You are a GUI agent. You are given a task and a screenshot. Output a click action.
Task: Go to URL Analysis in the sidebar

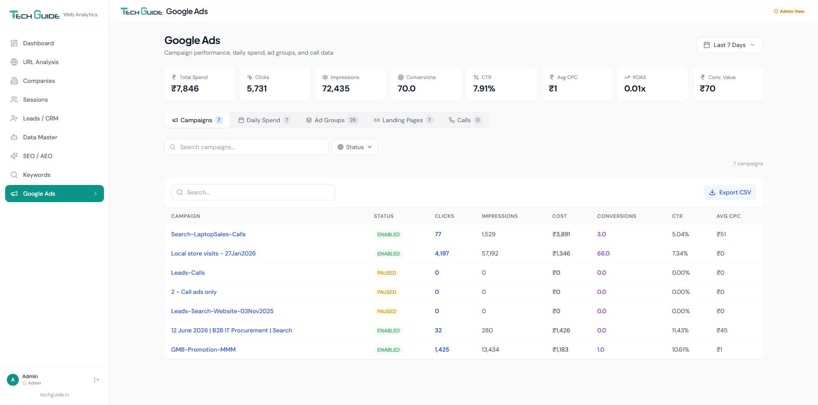tap(54, 62)
